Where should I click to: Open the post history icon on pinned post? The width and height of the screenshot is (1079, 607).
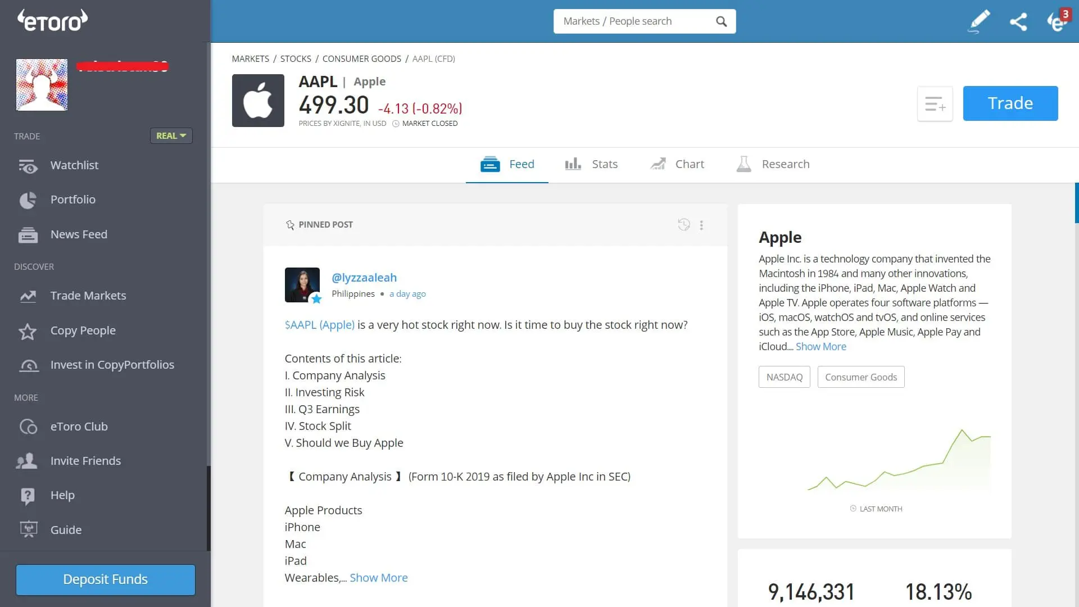pyautogui.click(x=683, y=224)
